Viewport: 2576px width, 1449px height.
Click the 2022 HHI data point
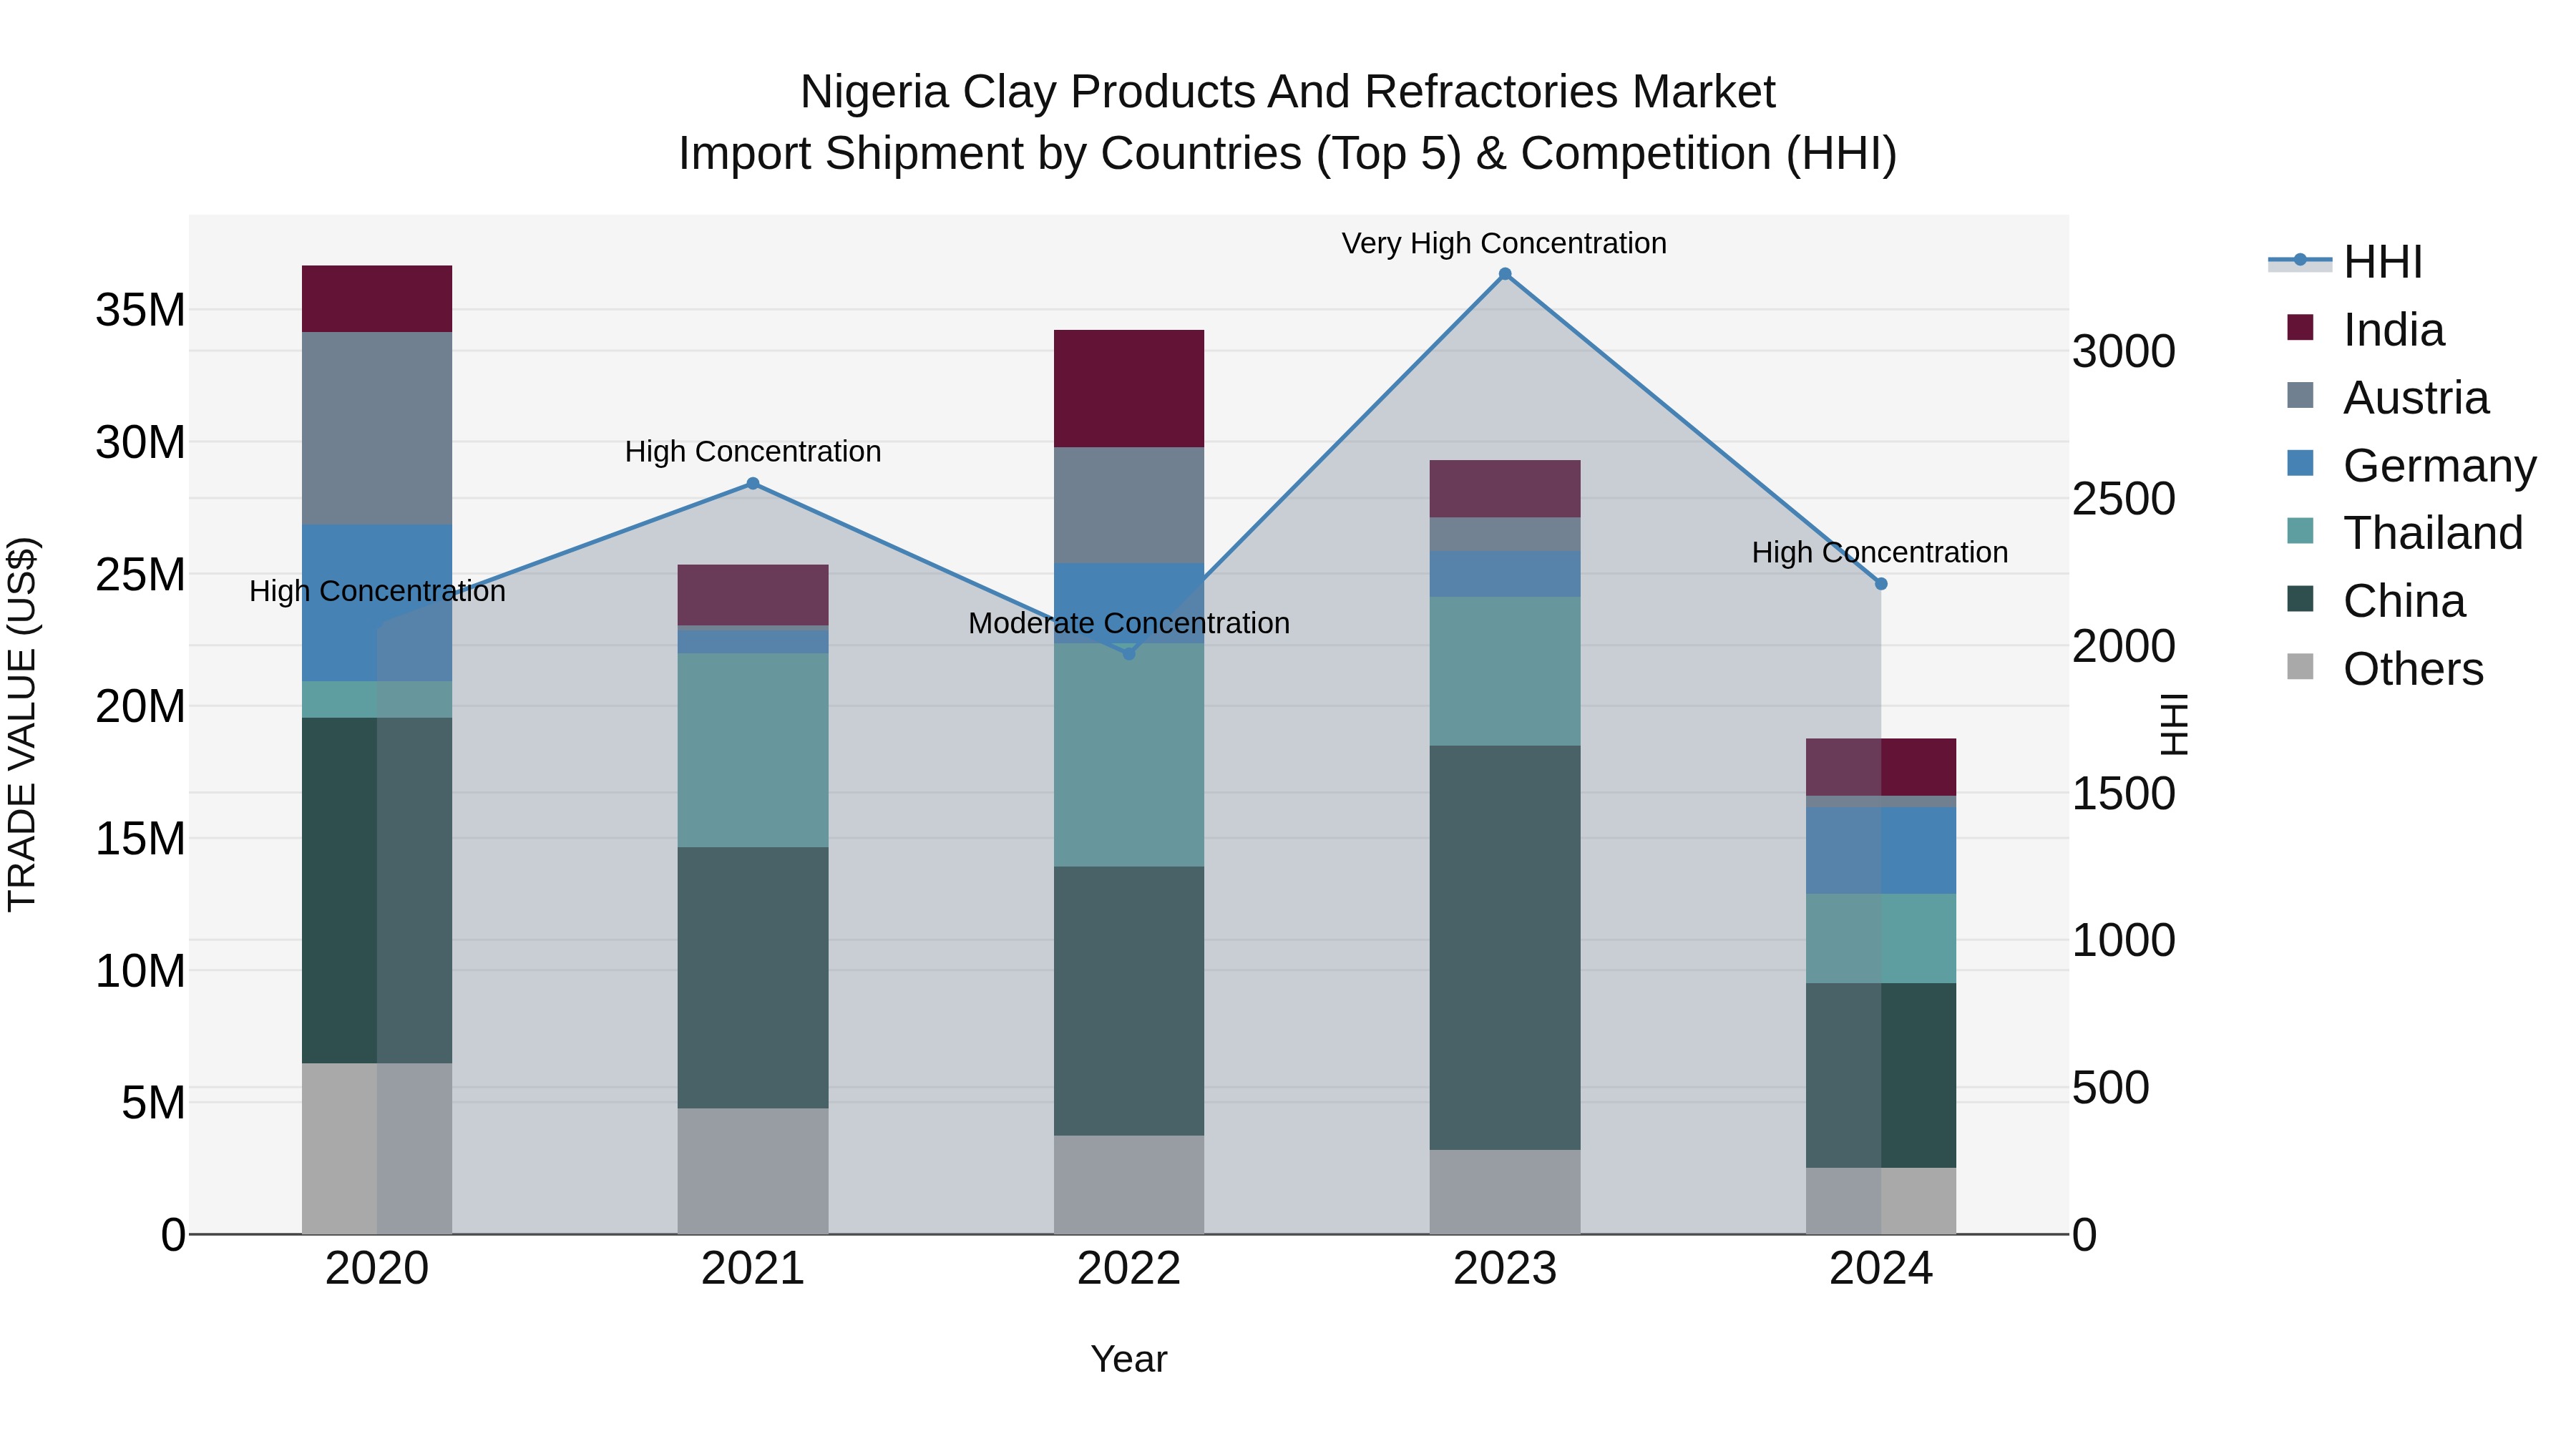[x=1129, y=654]
